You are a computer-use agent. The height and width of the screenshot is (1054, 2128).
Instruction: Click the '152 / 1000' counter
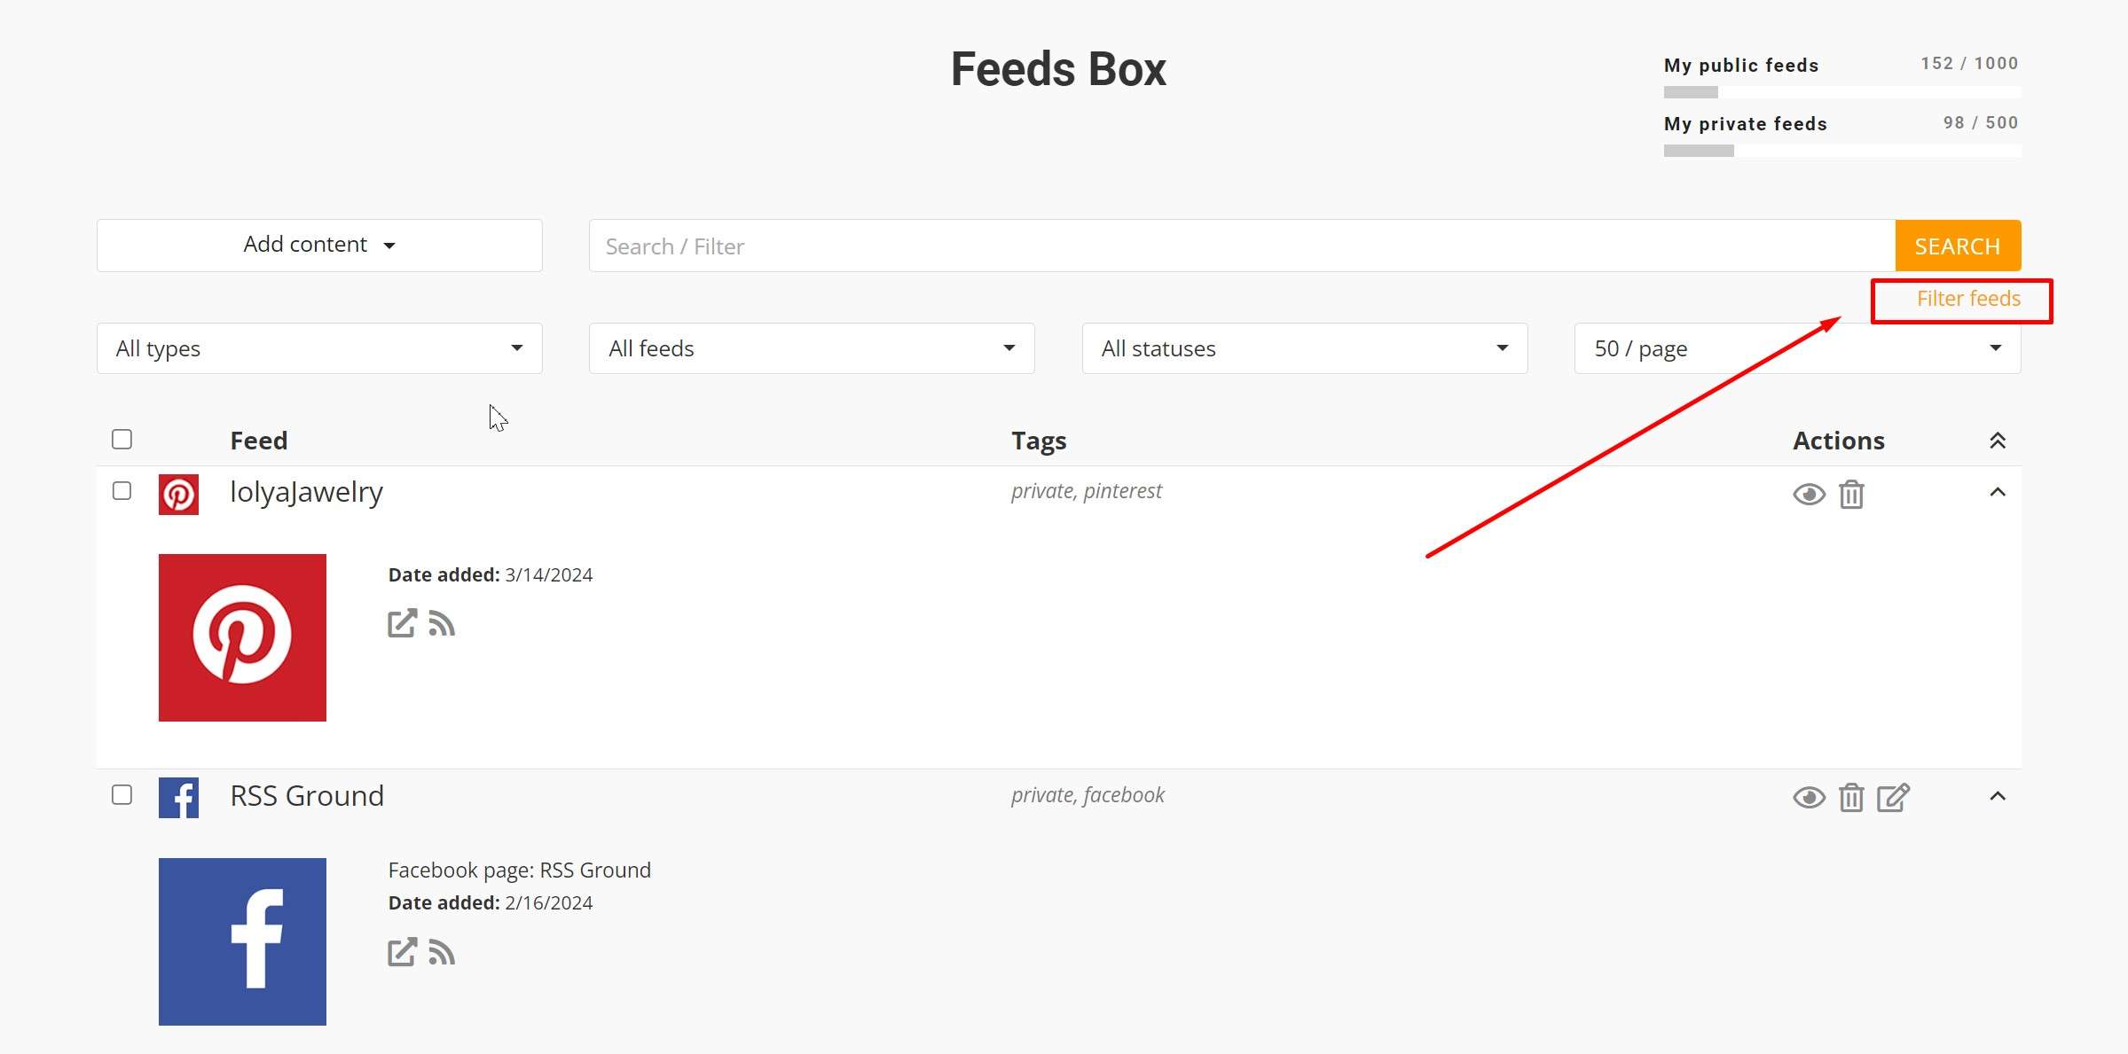tap(1969, 64)
